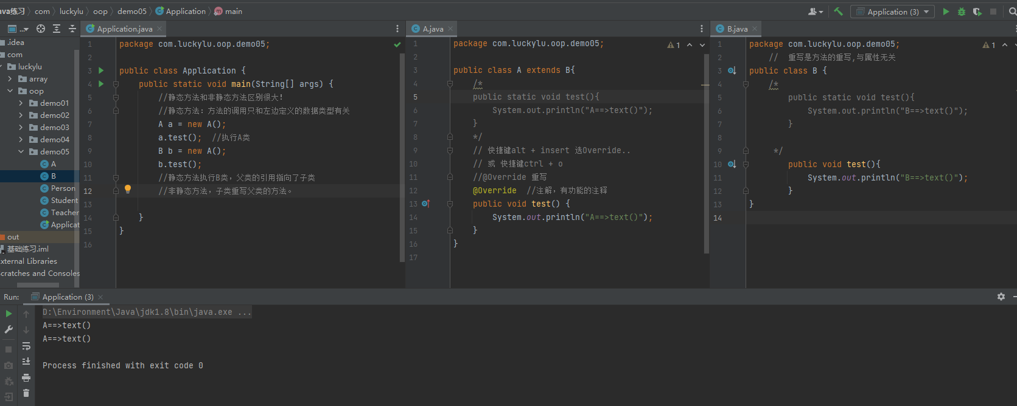
Task: Print console output
Action: tap(26, 377)
